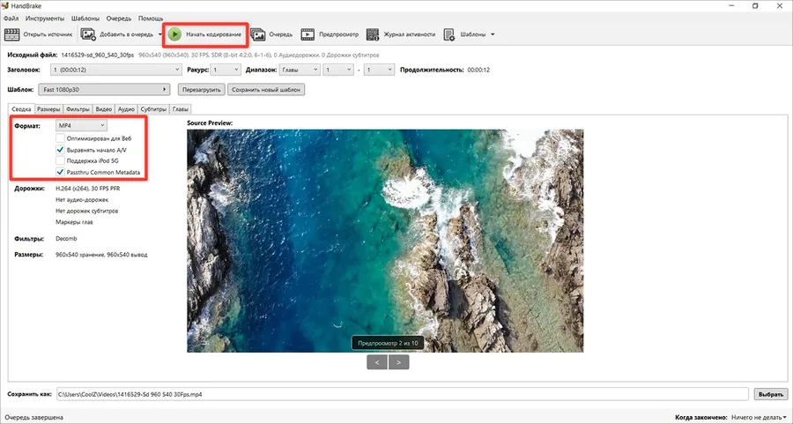The height and width of the screenshot is (424, 793).
Task: Uncheck Выравнять начало A/V checkbox
Action: [x=60, y=150]
